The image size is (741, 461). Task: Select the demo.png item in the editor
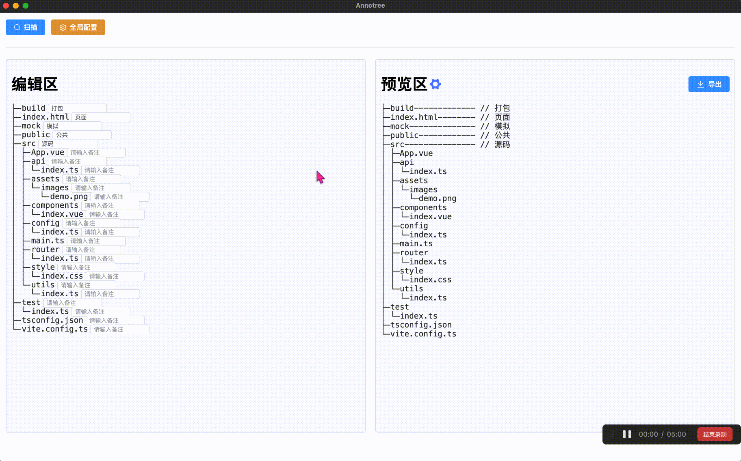(x=69, y=196)
